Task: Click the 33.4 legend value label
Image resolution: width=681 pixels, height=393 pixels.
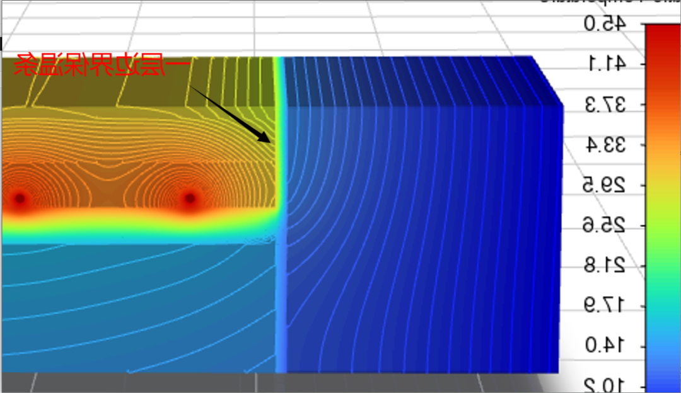Action: pyautogui.click(x=605, y=145)
